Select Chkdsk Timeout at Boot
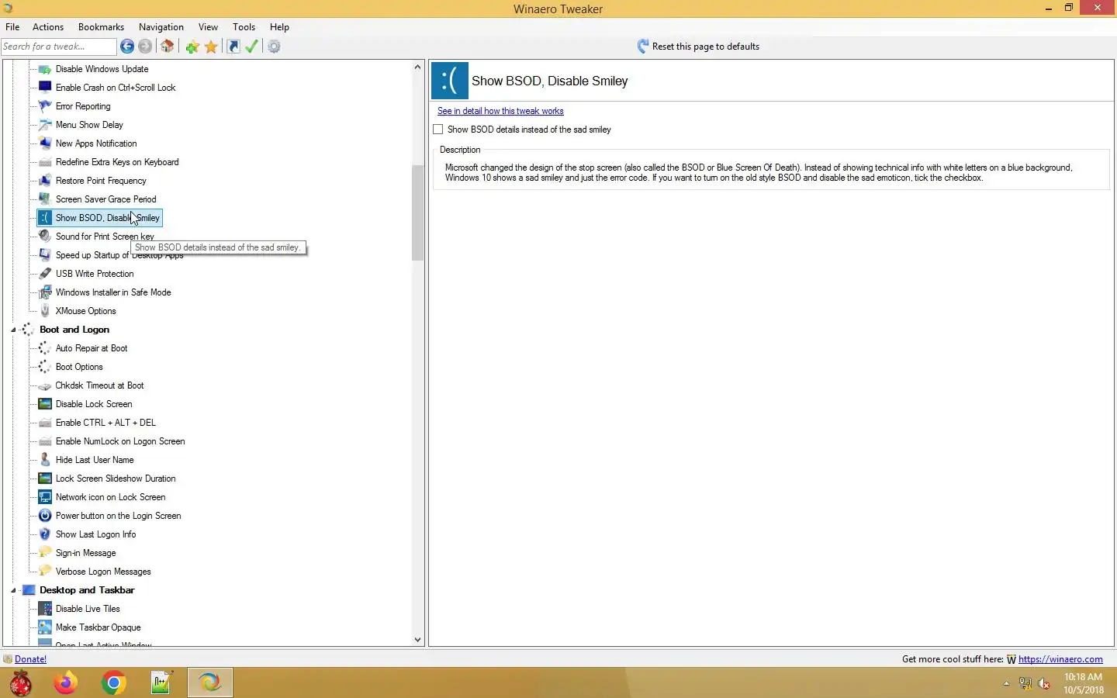The height and width of the screenshot is (698, 1117). (x=99, y=385)
